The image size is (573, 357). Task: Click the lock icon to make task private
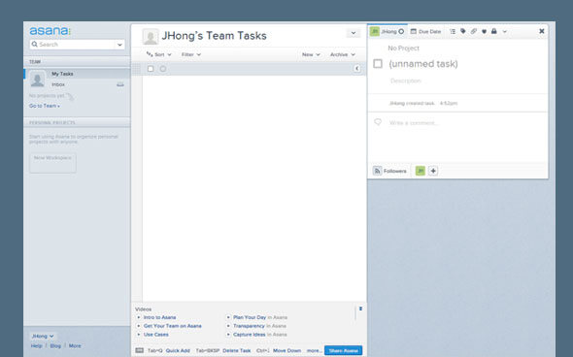tap(494, 31)
